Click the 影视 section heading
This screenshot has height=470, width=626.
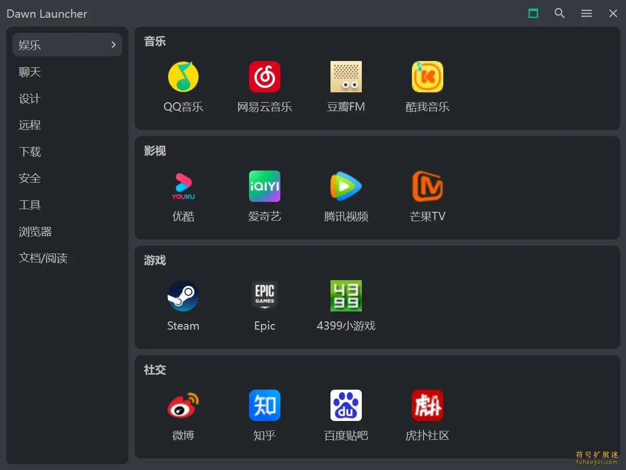[x=155, y=151]
